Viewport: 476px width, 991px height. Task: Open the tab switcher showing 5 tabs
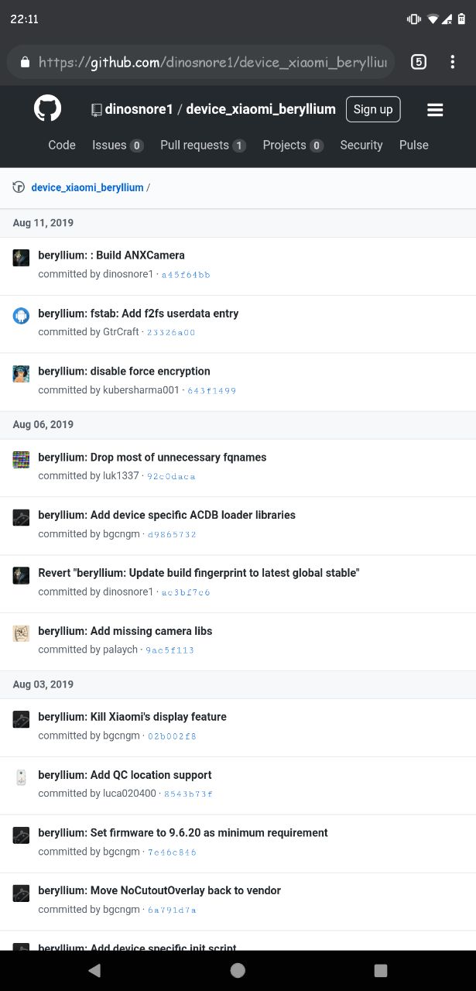(x=419, y=62)
